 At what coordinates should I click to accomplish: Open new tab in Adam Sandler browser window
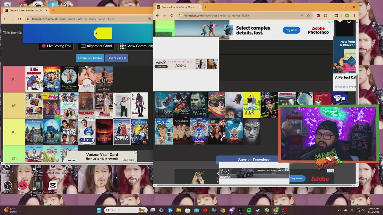(x=53, y=10)
